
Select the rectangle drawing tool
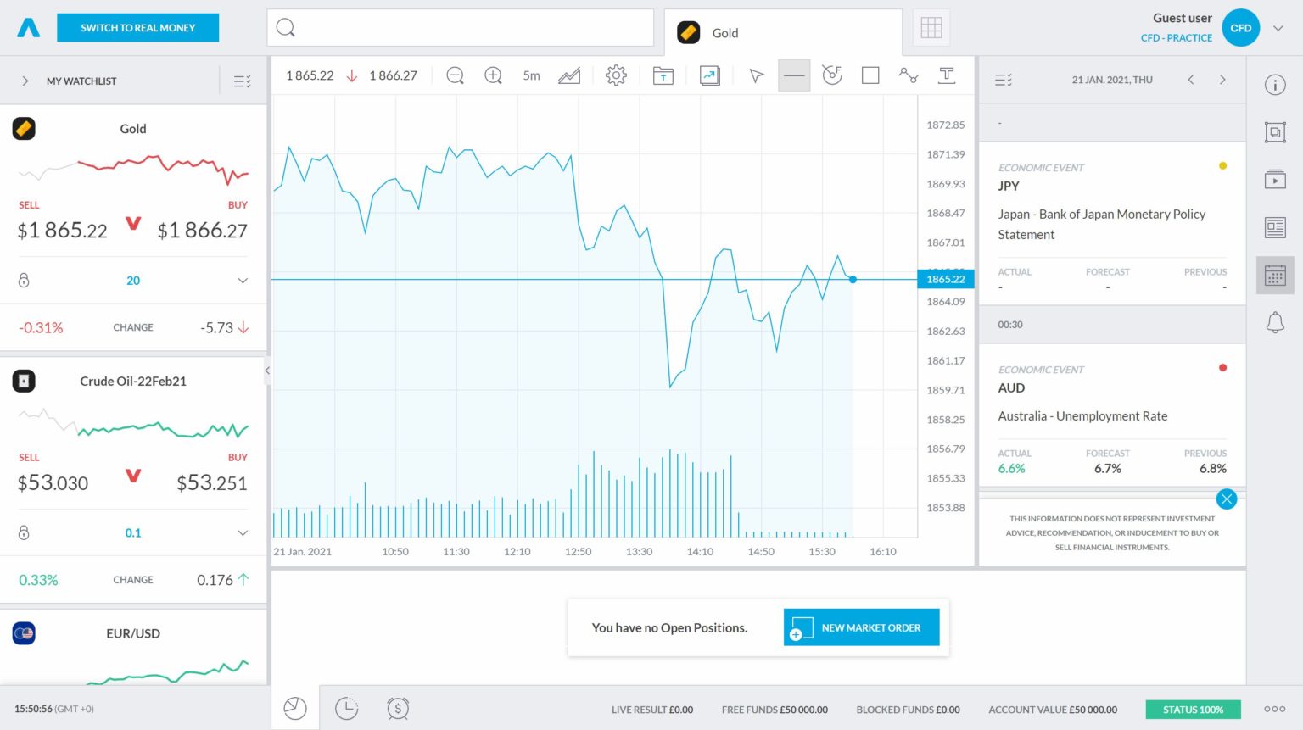[870, 75]
